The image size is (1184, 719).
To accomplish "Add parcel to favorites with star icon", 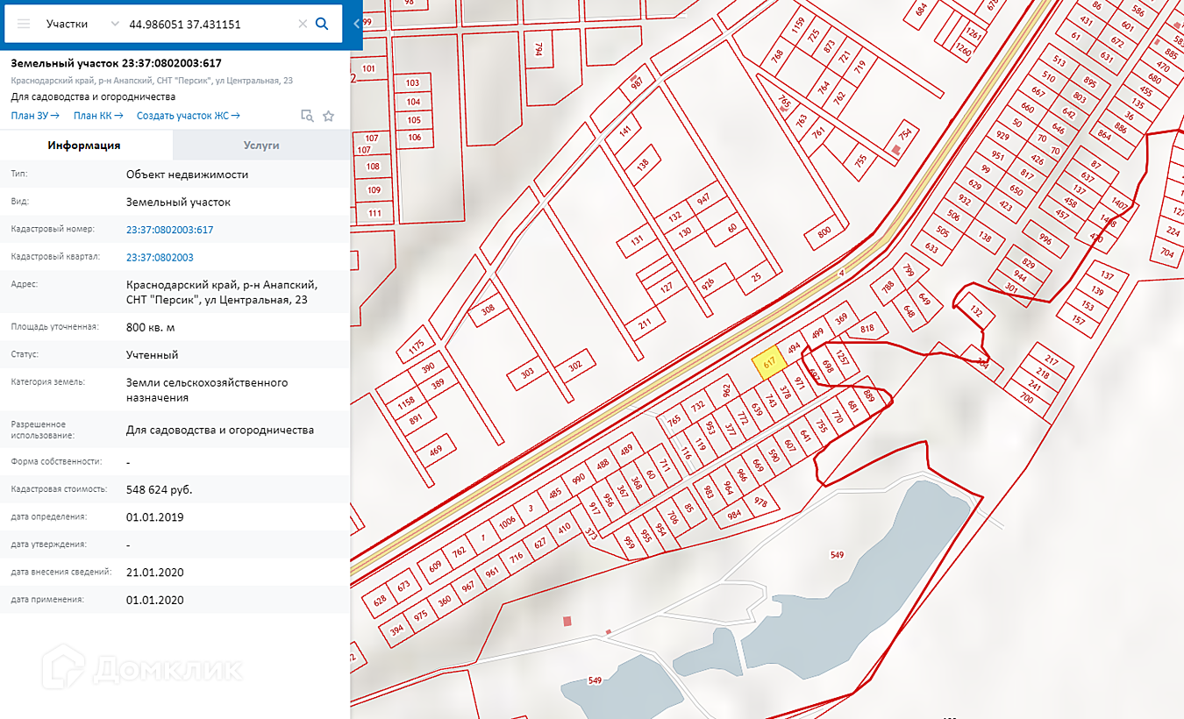I will (329, 116).
